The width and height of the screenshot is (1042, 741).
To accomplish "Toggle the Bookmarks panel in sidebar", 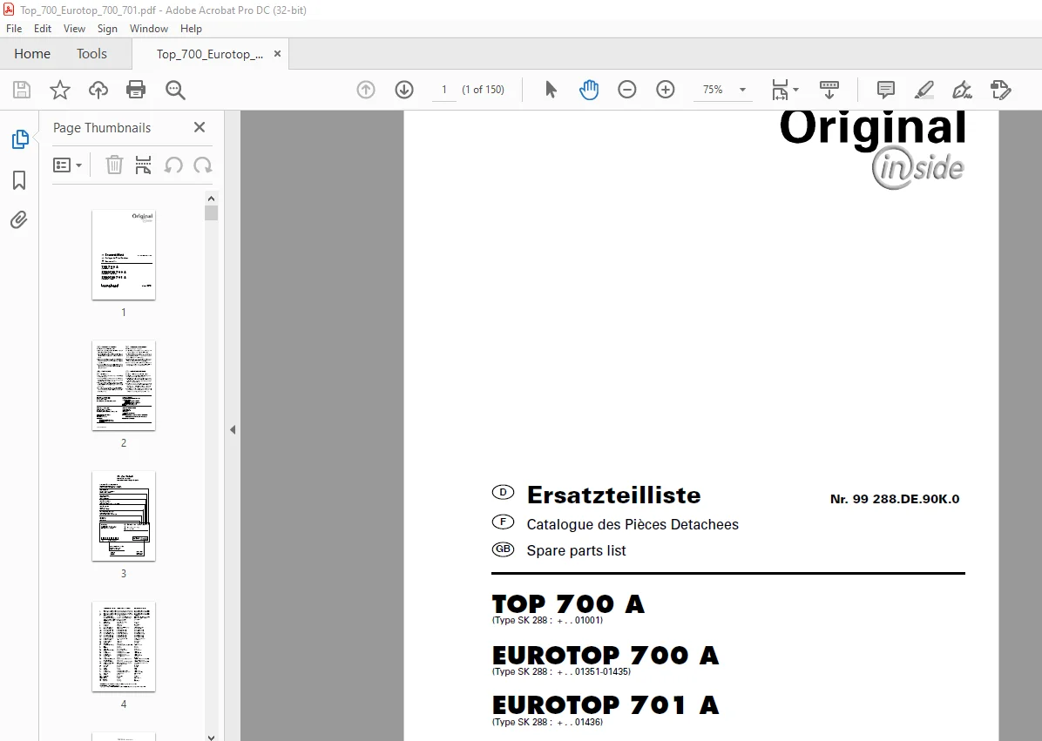I will pyautogui.click(x=19, y=180).
